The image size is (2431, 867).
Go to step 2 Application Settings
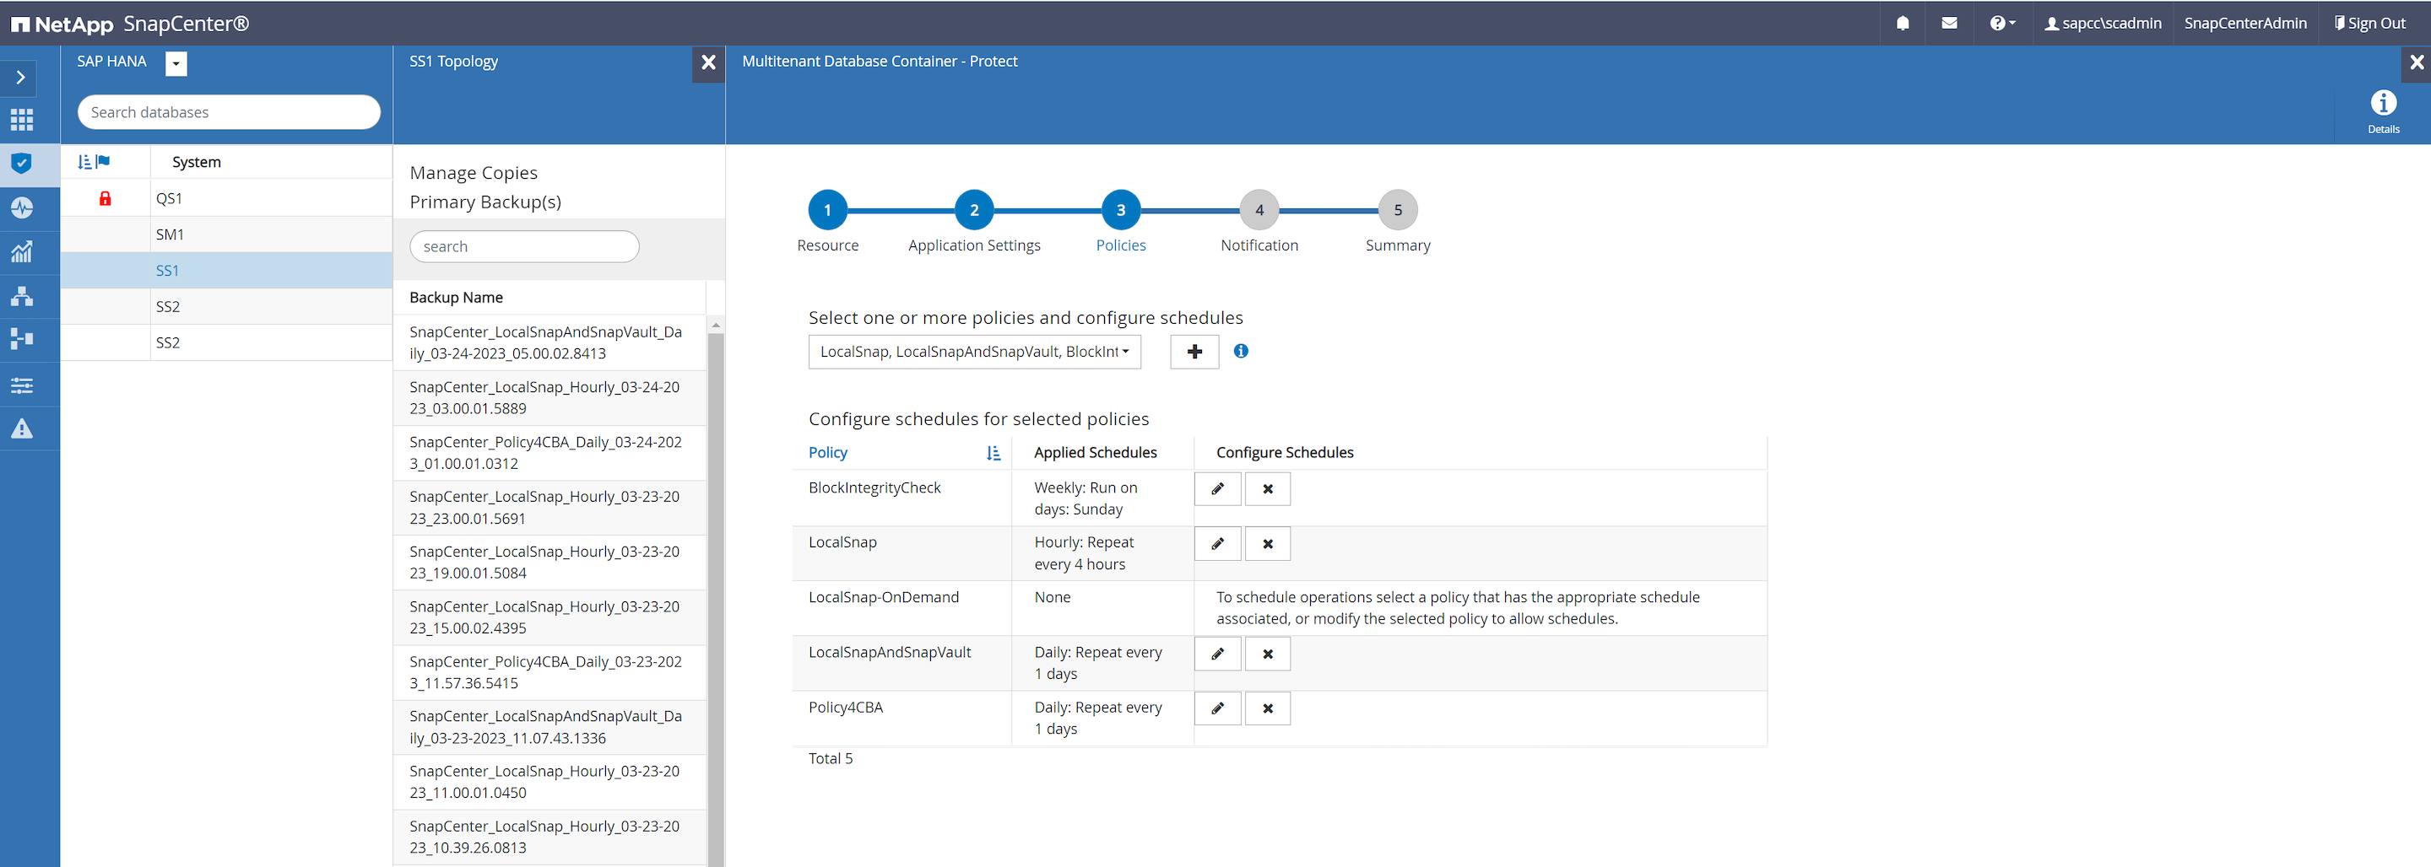(973, 210)
